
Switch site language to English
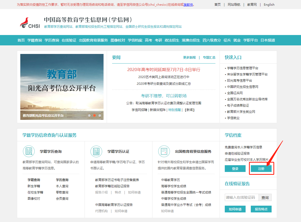(269, 5)
